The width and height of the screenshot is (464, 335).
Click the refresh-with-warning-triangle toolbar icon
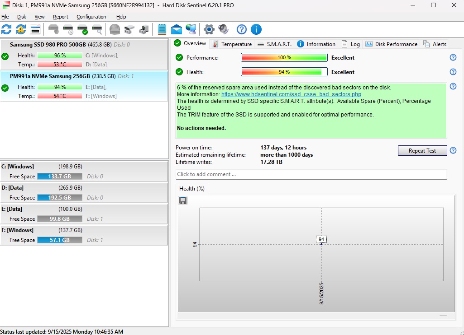pos(21,29)
